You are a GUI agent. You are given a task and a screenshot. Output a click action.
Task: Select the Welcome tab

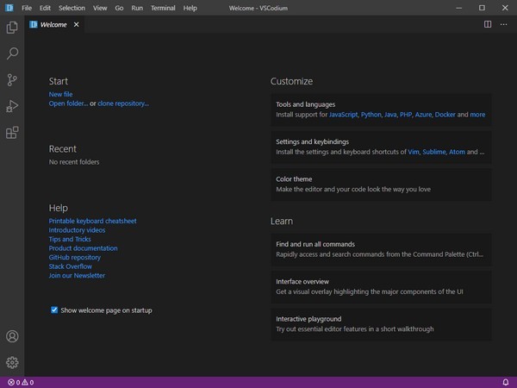pos(53,24)
